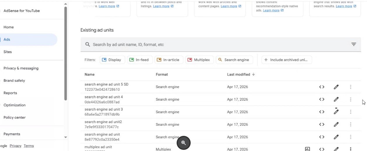The image size is (367, 151).
Task: Open Privacy & messaging section
Action: tap(21, 68)
